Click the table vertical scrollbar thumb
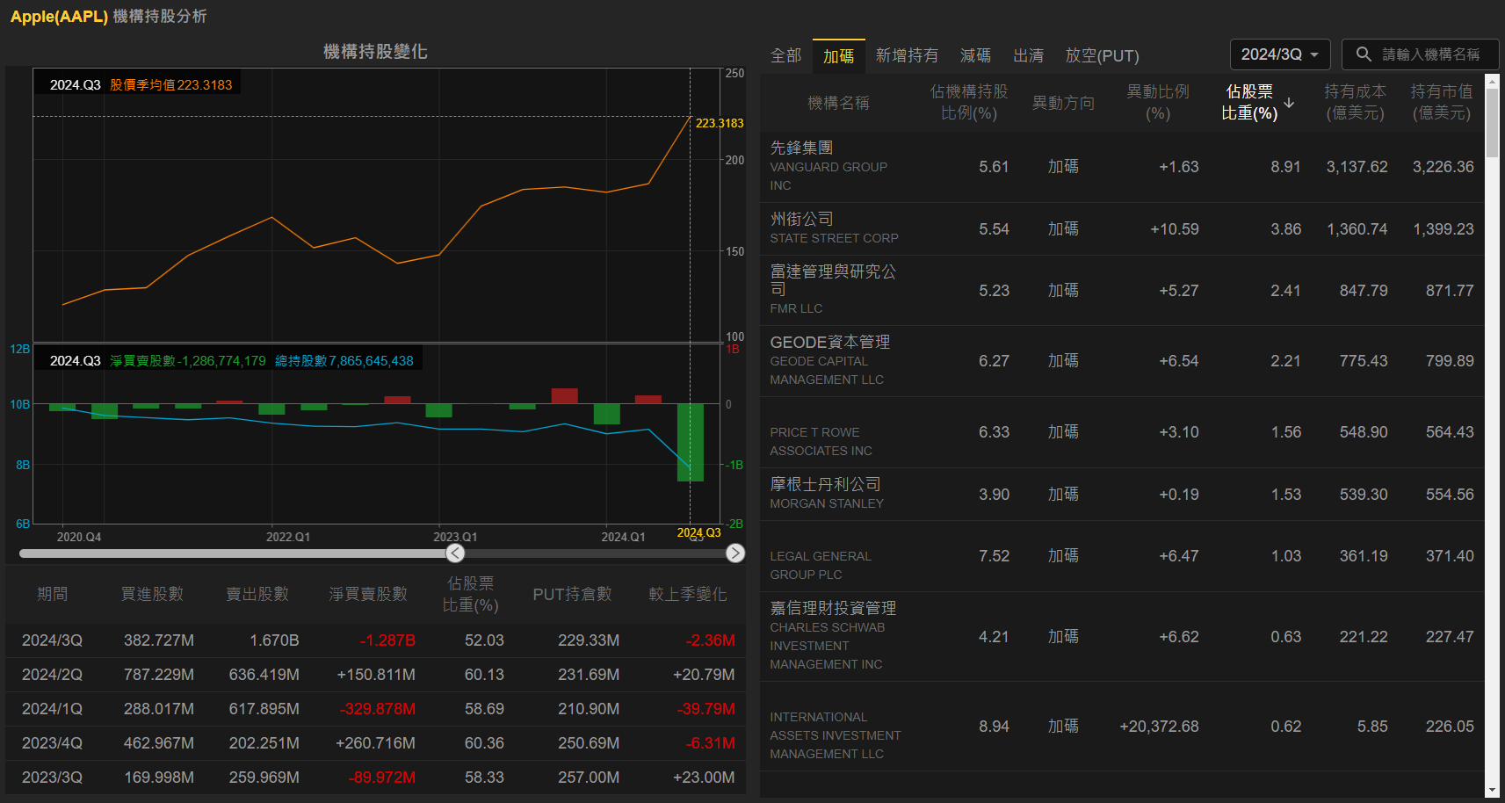 pyautogui.click(x=1492, y=122)
